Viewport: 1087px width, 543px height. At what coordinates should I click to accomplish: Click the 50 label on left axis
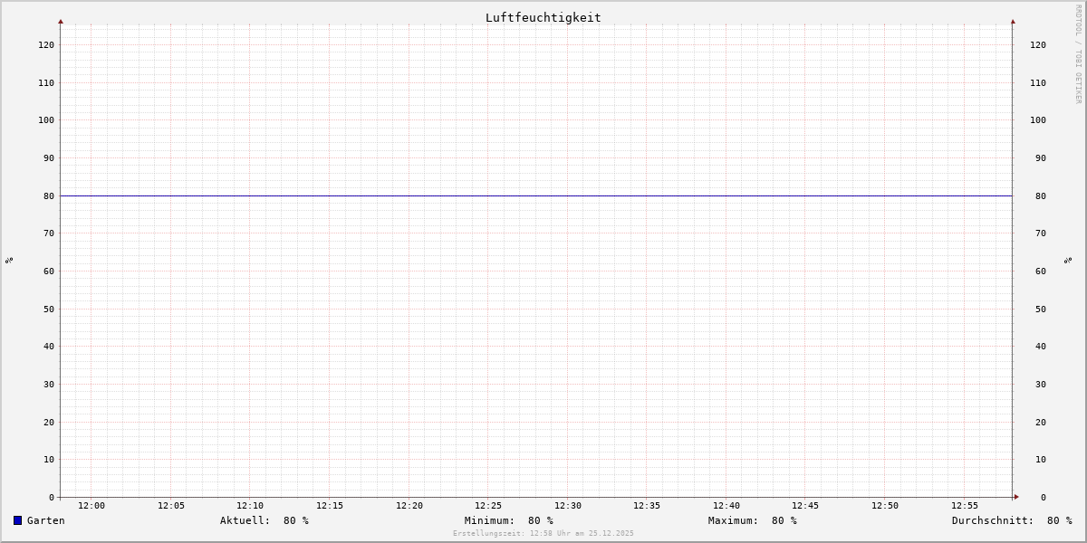pos(49,309)
